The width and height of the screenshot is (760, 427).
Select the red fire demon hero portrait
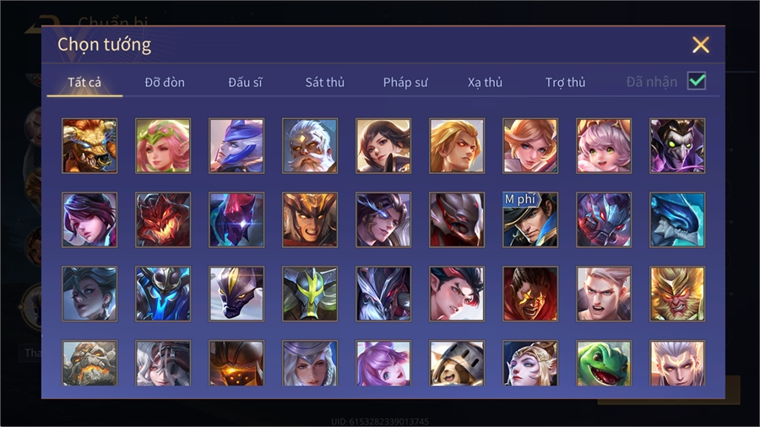163,219
